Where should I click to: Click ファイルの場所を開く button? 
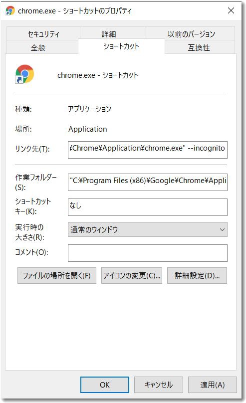tap(57, 275)
